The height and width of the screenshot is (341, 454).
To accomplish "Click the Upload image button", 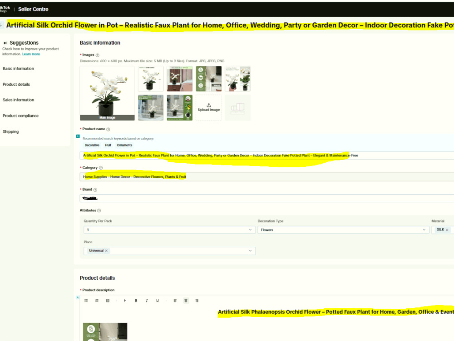I will [x=209, y=108].
